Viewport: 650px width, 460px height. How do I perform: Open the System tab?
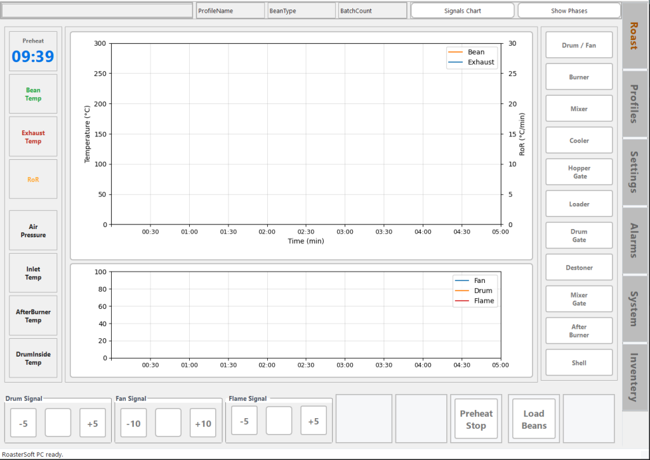pyautogui.click(x=634, y=308)
